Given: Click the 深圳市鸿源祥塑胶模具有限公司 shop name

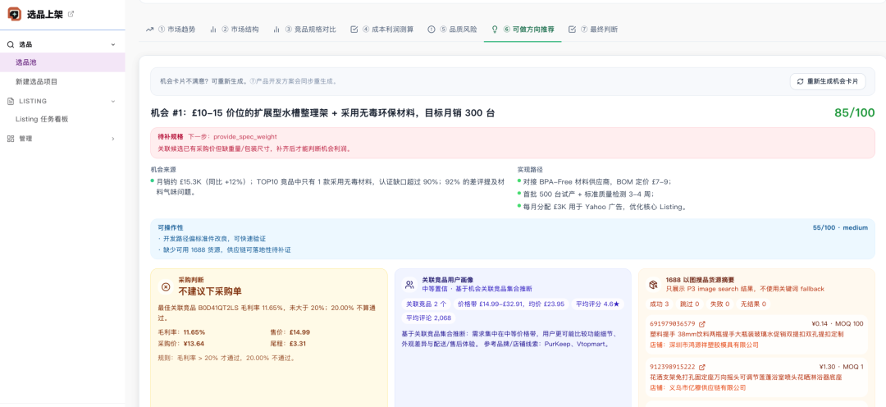Looking at the screenshot, I should point(715,345).
